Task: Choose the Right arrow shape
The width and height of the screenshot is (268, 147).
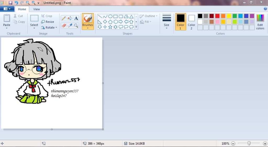Action: [x=121, y=22]
